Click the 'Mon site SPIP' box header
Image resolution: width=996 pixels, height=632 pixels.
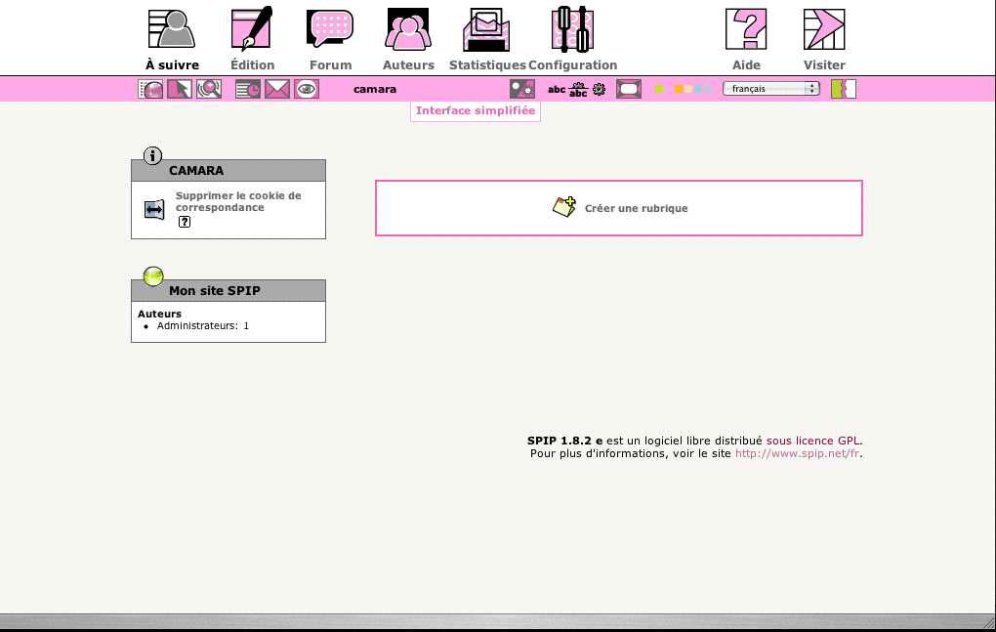228,291
